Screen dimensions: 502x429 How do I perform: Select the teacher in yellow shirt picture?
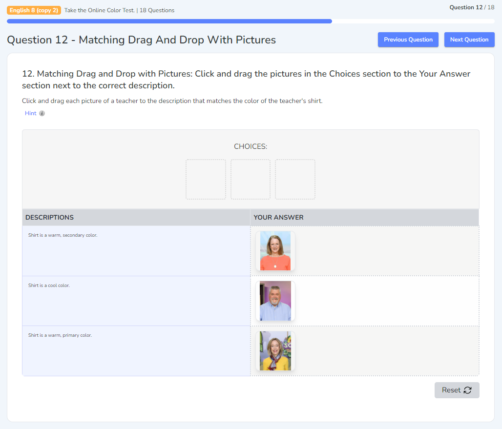(275, 351)
